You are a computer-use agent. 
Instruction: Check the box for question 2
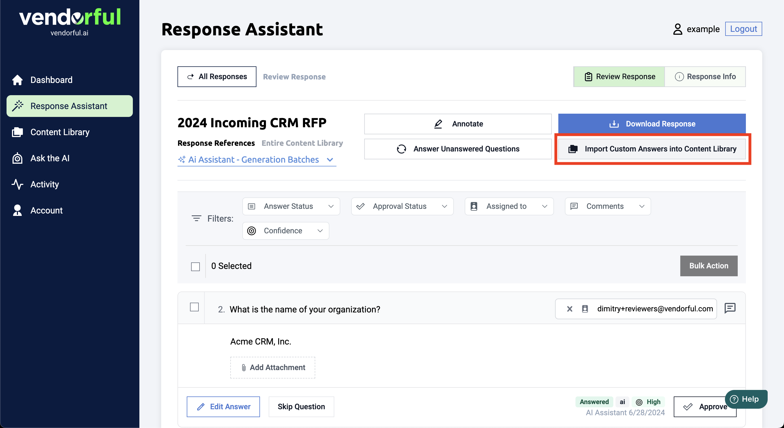click(194, 307)
